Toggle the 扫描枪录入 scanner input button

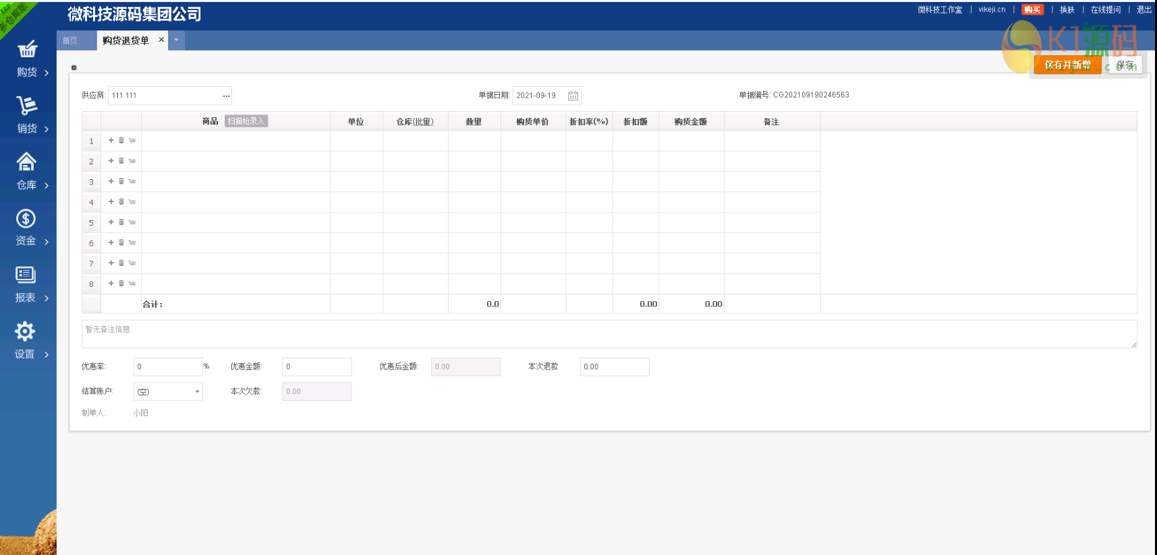point(246,121)
